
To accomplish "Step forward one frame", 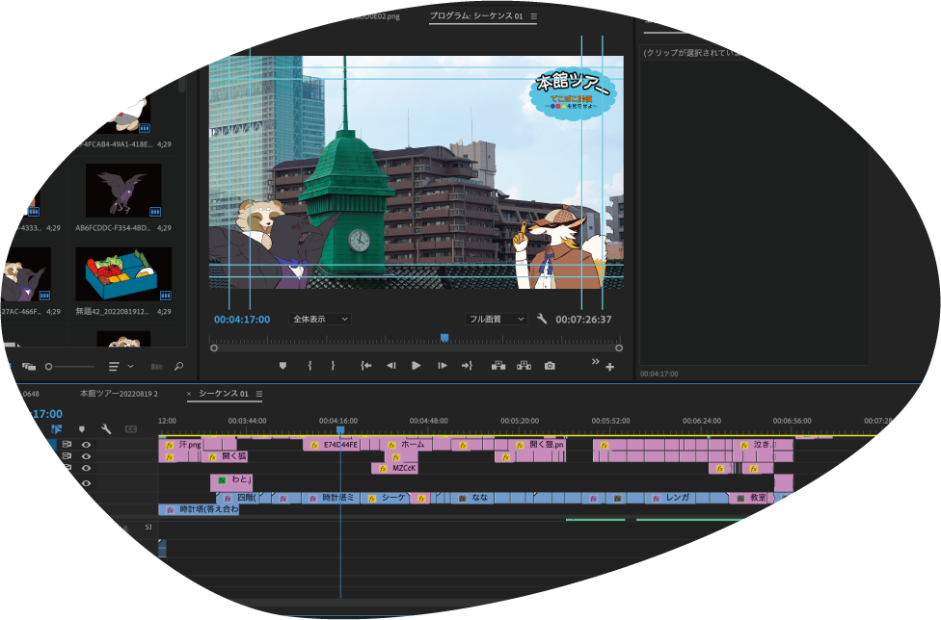I will 443,366.
